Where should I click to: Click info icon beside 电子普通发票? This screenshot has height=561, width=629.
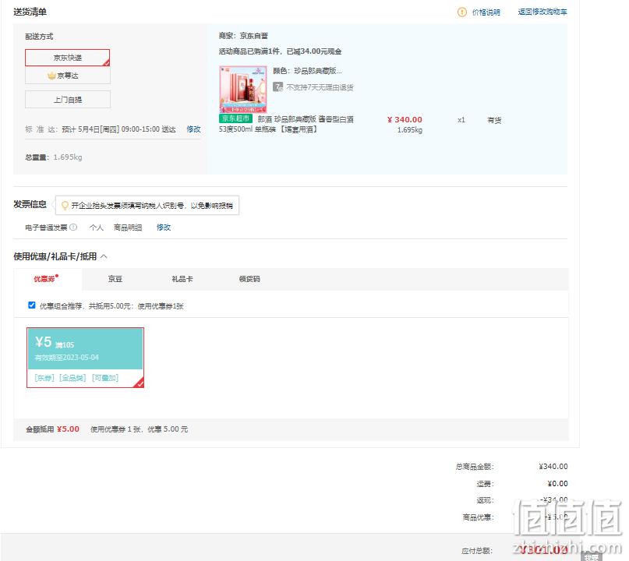click(73, 227)
